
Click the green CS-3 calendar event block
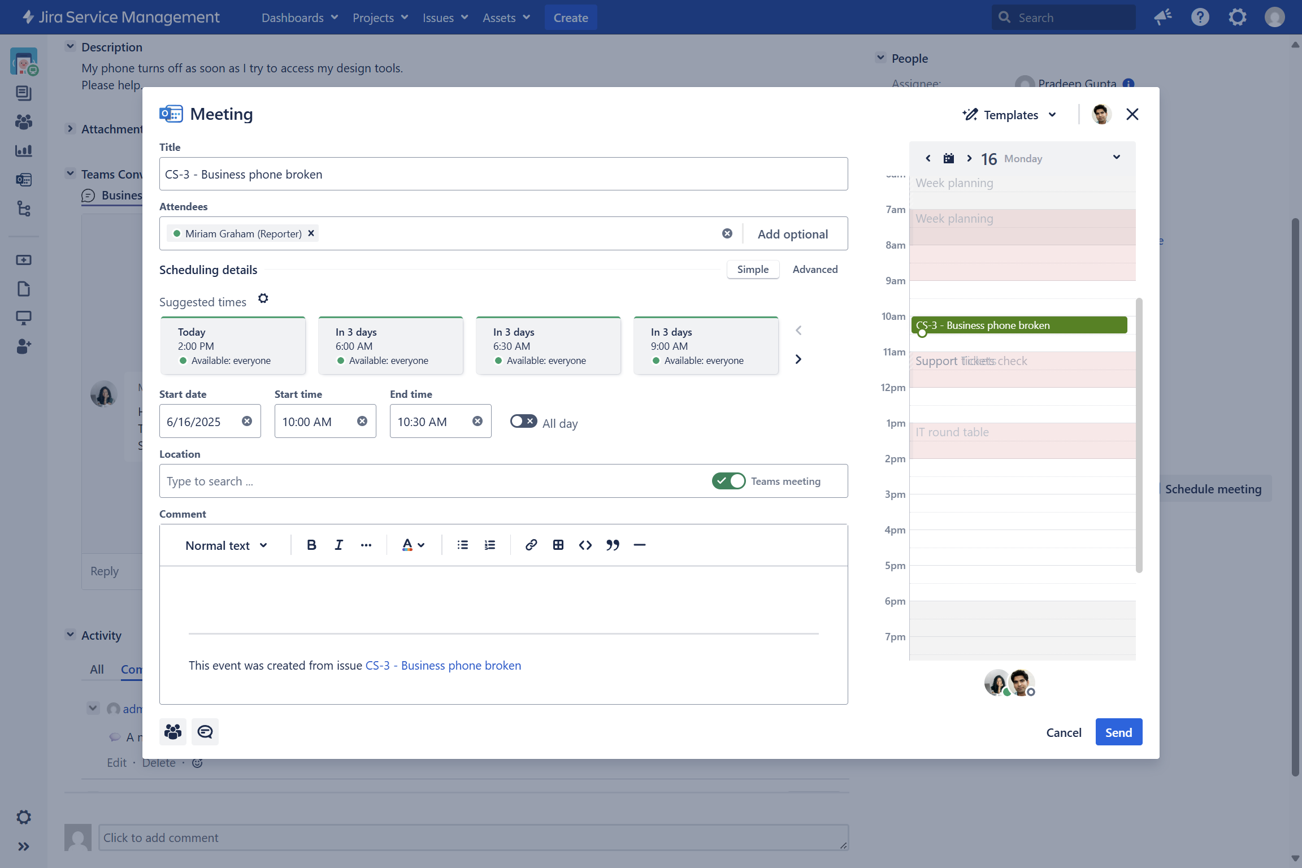coord(1019,325)
